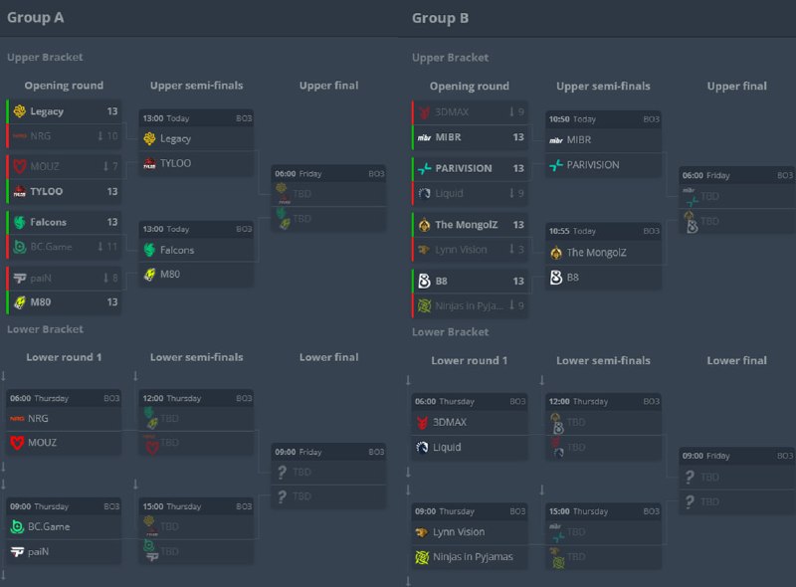Open the Ninjas in Pyjamas name in Lower round 1

(474, 557)
